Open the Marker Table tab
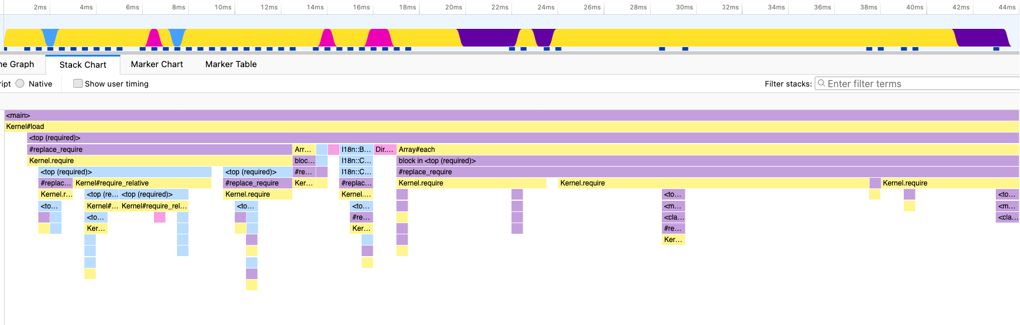 pos(231,64)
